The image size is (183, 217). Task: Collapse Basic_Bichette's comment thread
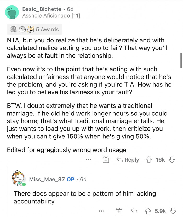coord(12,12)
